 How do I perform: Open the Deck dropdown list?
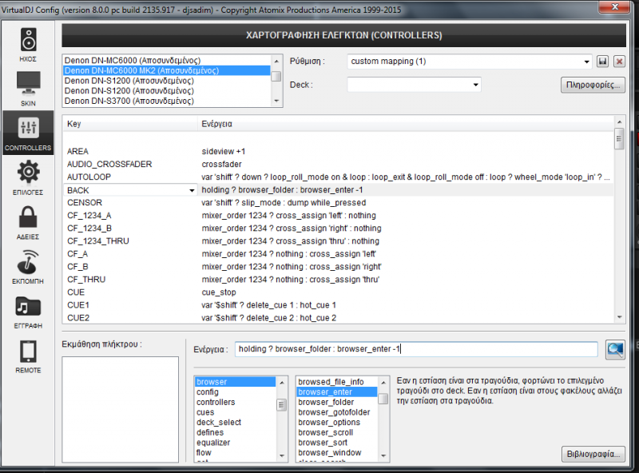[475, 84]
